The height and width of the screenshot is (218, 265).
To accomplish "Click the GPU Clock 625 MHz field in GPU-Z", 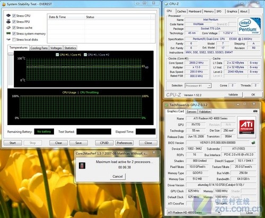I will coord(193,191).
